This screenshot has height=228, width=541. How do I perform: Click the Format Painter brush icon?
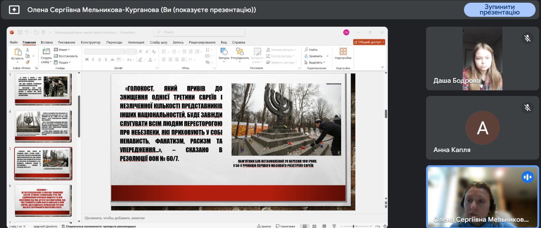pos(28,62)
